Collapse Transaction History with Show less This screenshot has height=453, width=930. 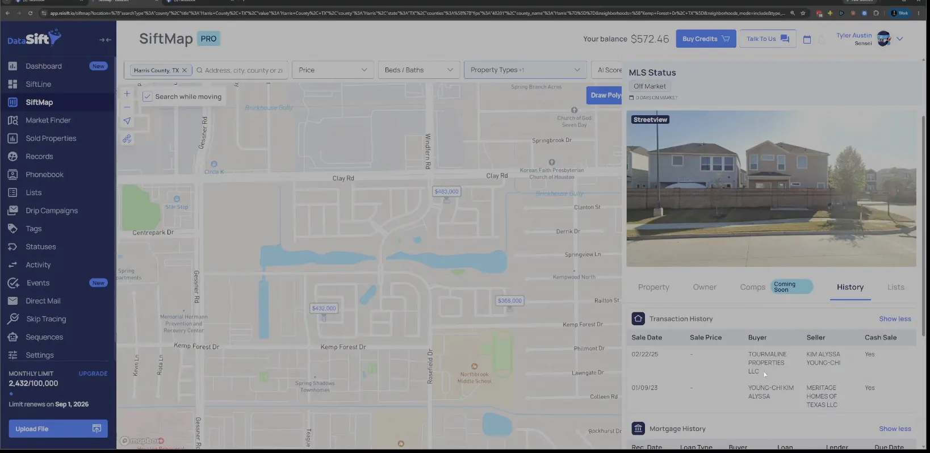pos(895,319)
